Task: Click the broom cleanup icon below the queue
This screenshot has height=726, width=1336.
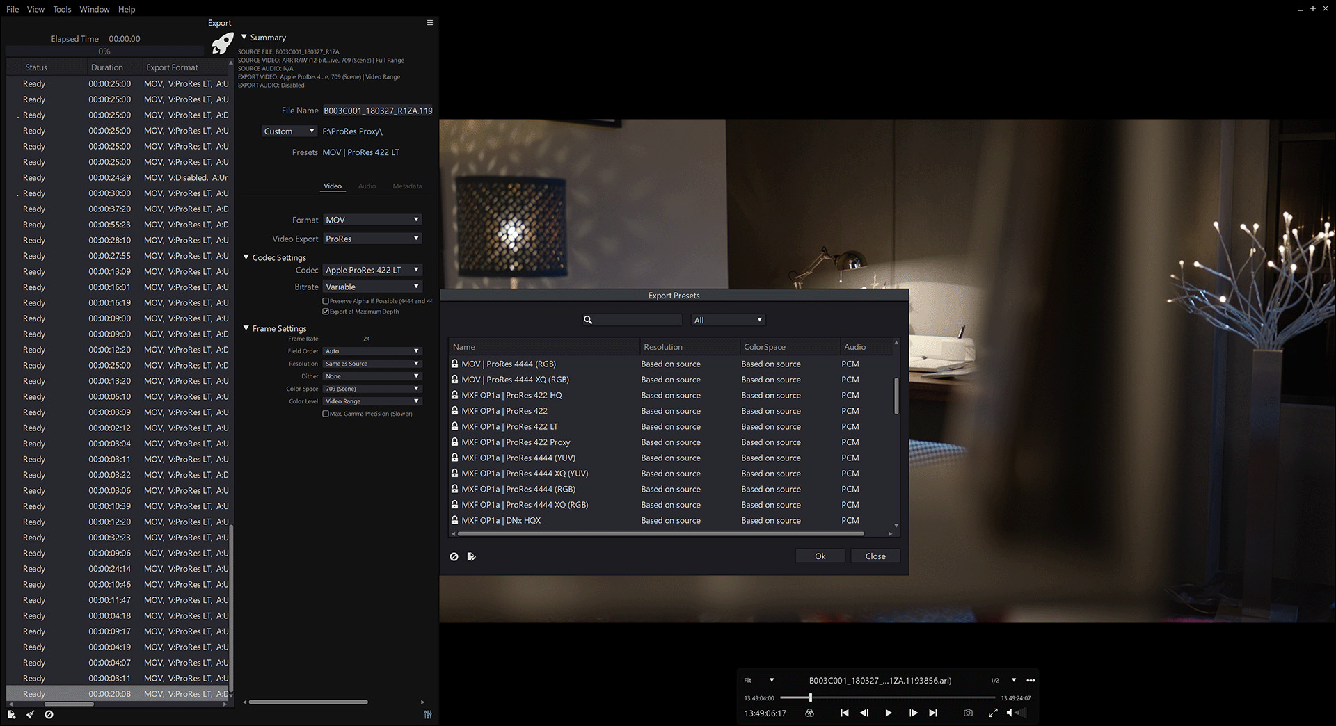Action: [x=30, y=714]
